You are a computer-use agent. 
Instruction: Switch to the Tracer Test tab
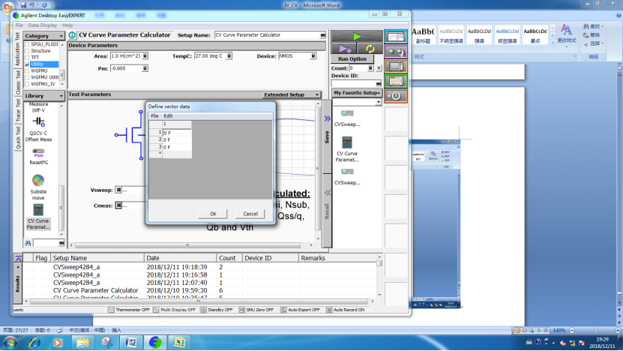[x=18, y=110]
